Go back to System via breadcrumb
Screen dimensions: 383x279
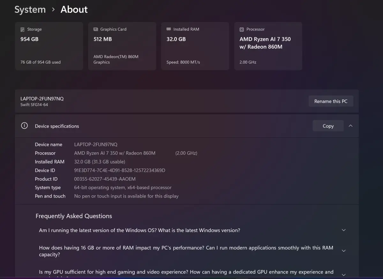[x=30, y=10]
